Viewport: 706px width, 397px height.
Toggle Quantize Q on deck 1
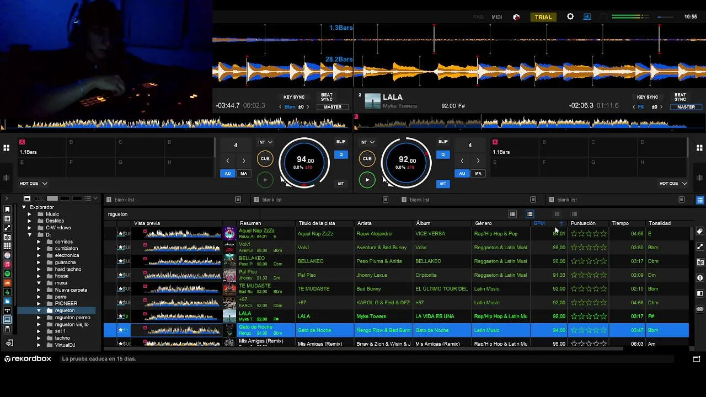pyautogui.click(x=341, y=155)
